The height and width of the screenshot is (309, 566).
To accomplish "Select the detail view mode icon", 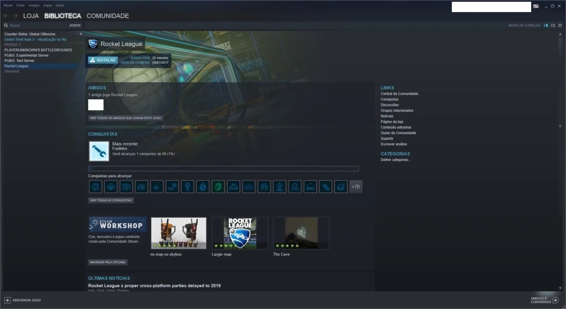I will click(546, 25).
